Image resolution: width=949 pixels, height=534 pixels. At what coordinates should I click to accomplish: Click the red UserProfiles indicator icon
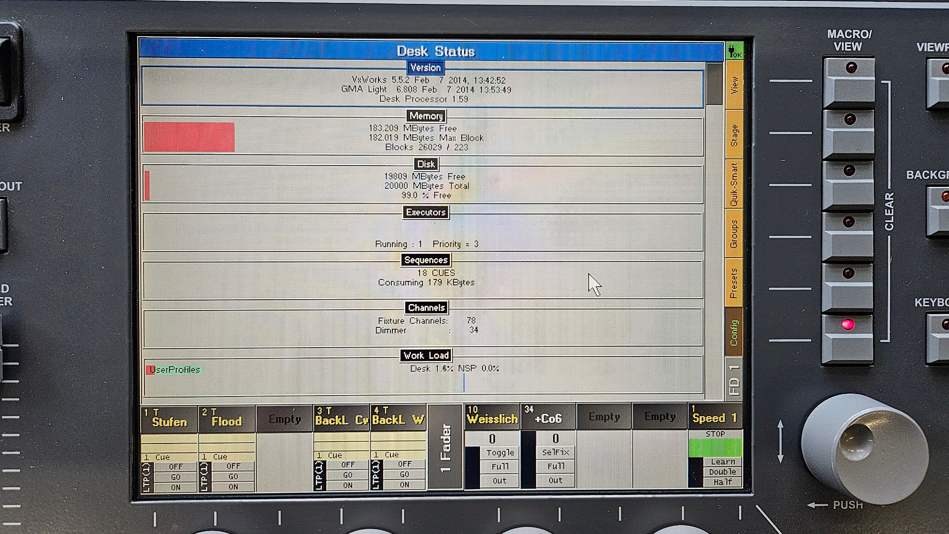150,370
